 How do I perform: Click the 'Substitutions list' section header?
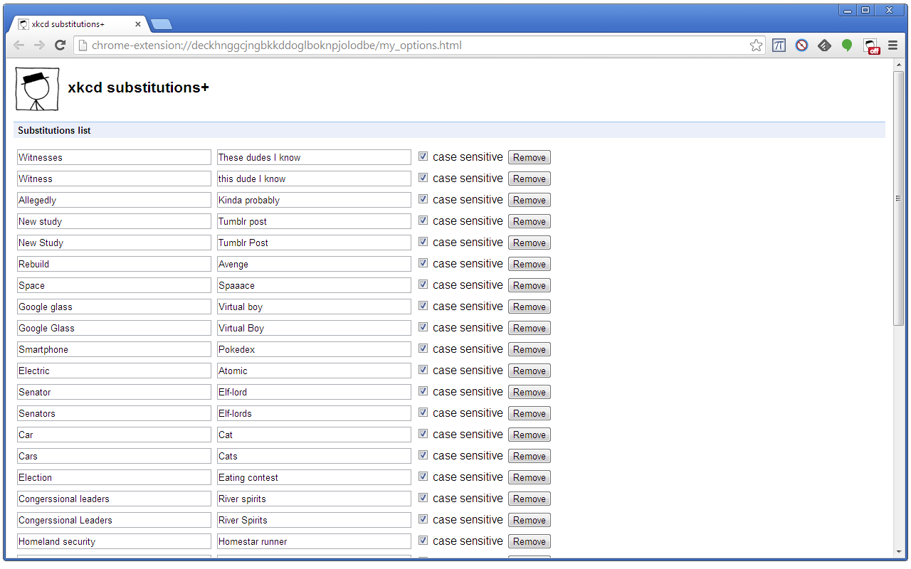(x=449, y=130)
